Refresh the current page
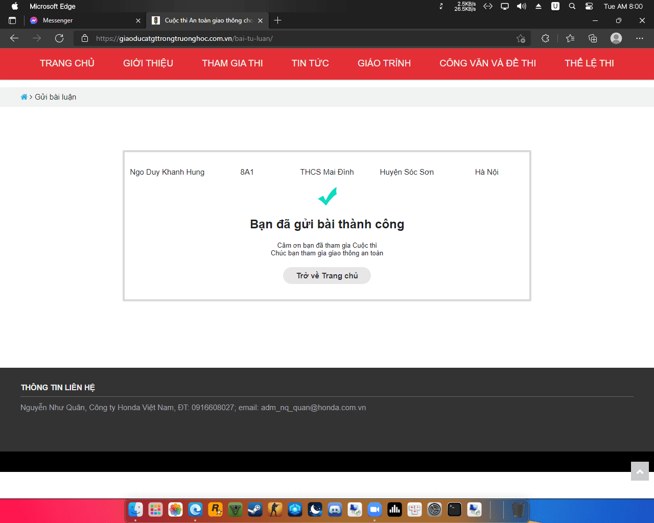The image size is (654, 523). [59, 38]
